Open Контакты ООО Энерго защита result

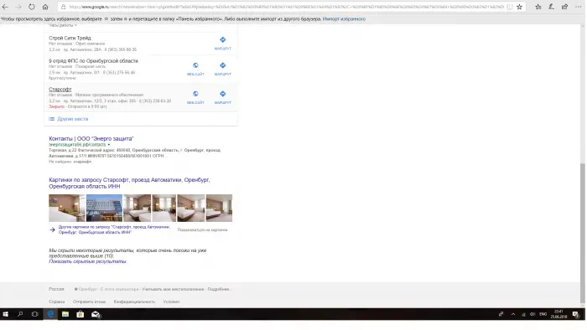tap(91, 139)
